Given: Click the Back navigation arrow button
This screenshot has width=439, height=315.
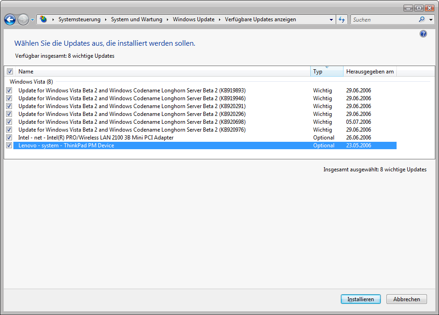Looking at the screenshot, I should click(10, 19).
